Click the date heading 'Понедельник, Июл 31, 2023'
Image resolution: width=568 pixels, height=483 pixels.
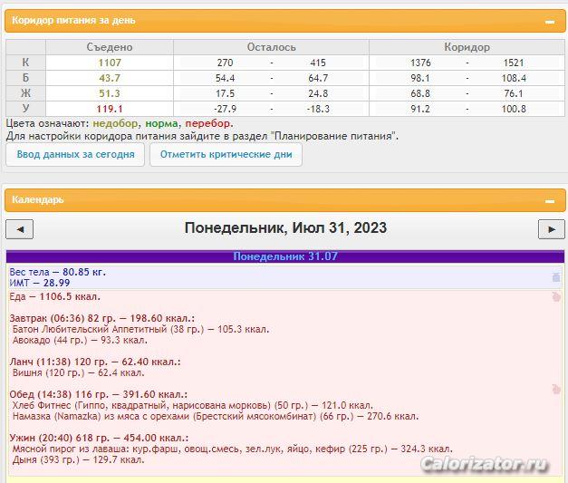284,228
